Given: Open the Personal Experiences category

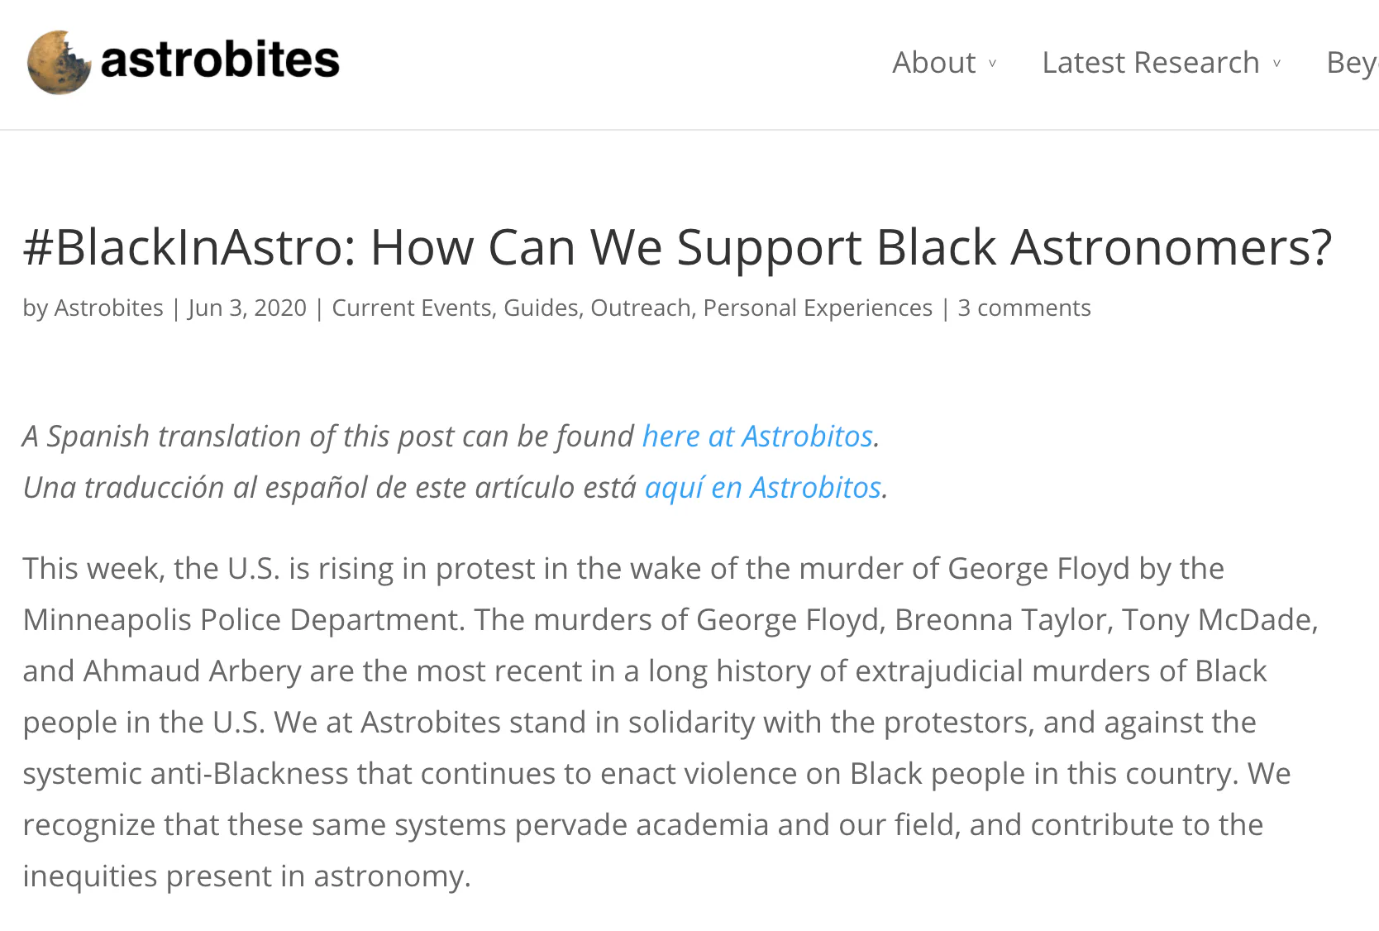Looking at the screenshot, I should 818,308.
